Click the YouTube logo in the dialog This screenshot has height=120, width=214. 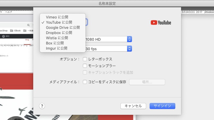[x=161, y=22]
